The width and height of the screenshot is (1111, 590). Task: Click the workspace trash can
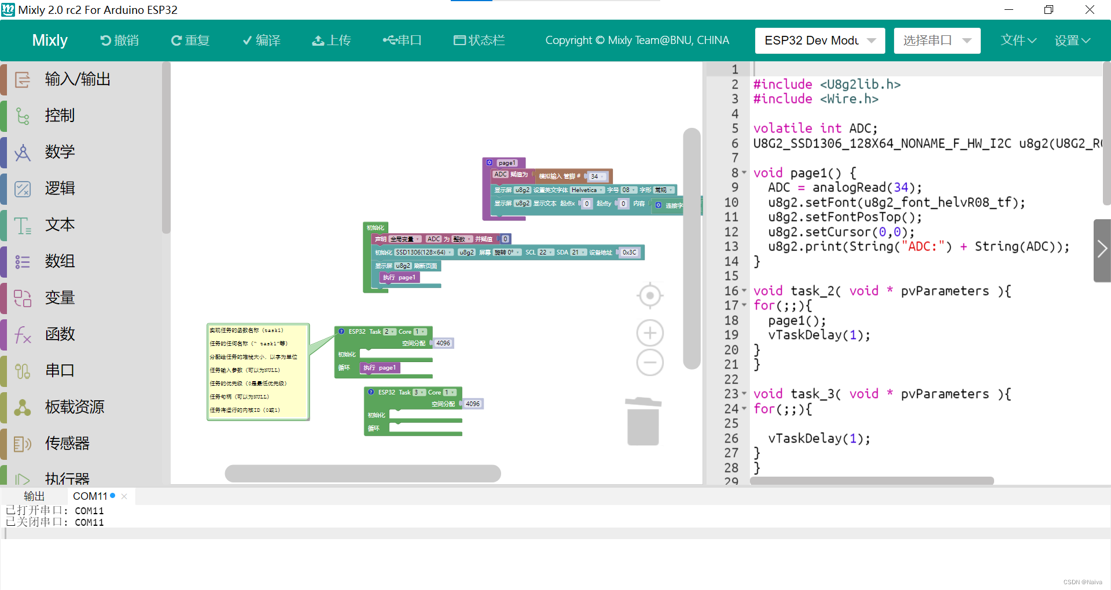click(x=643, y=421)
